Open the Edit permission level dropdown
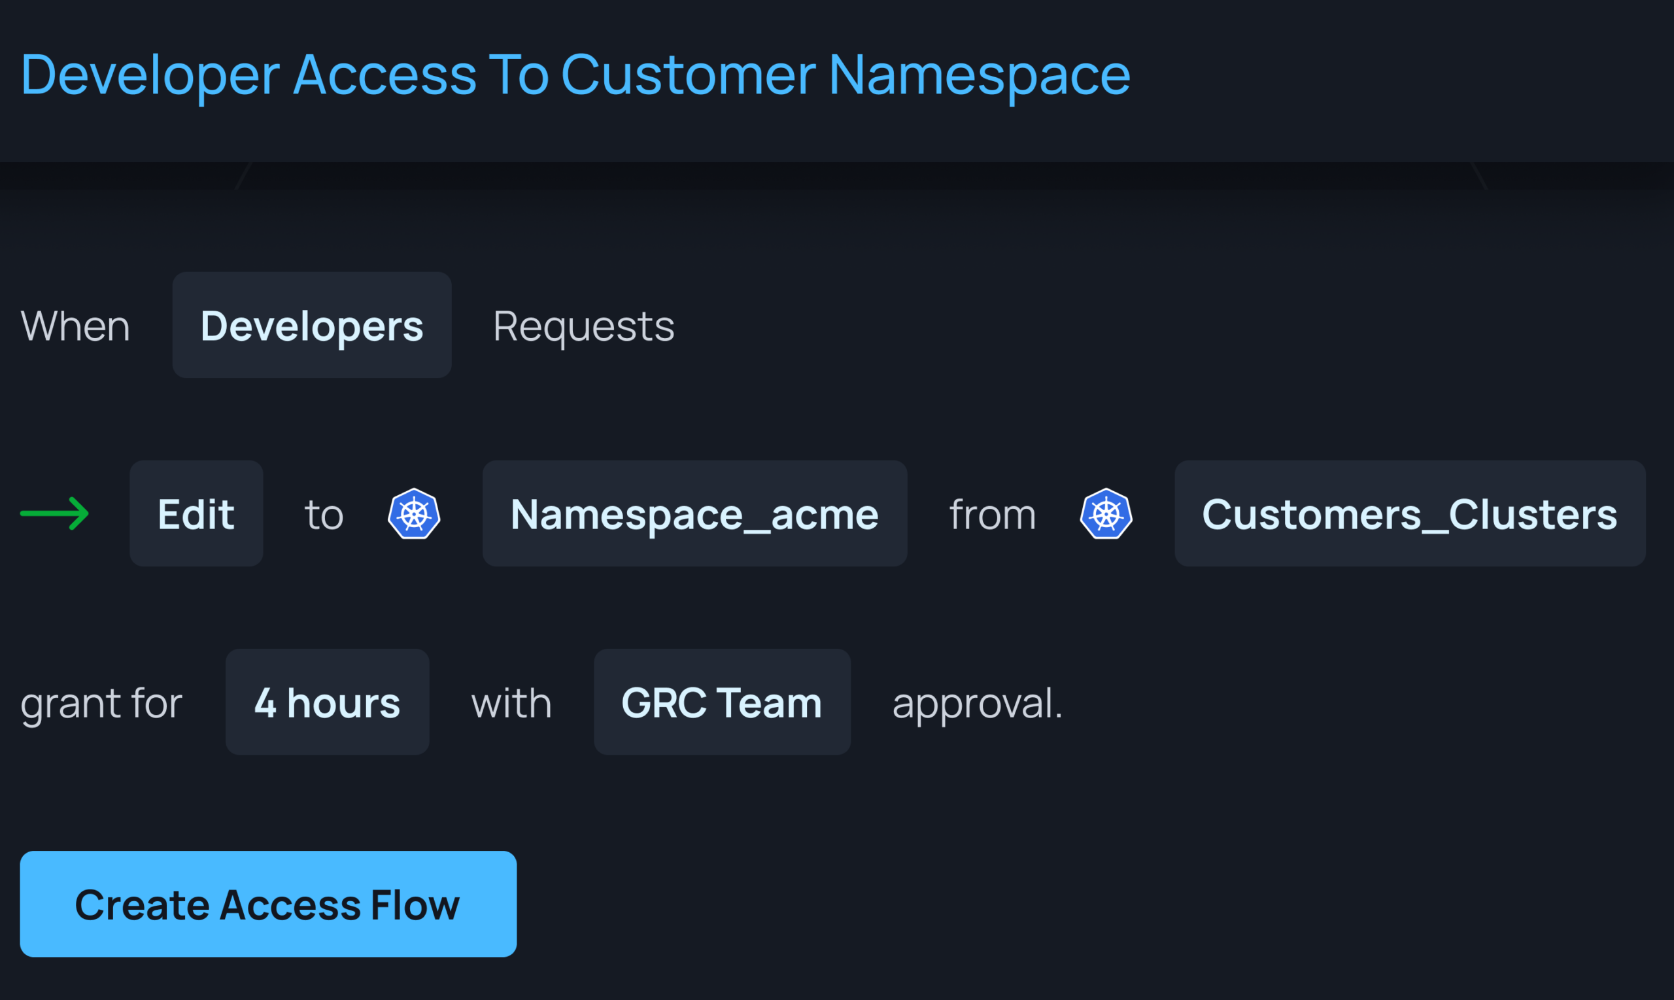 click(196, 513)
